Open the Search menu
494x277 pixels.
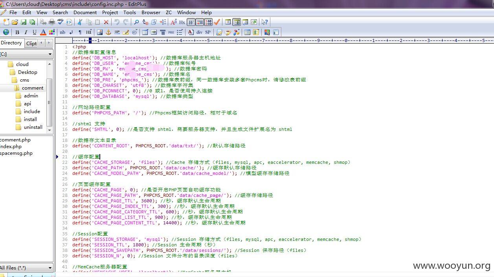point(60,12)
